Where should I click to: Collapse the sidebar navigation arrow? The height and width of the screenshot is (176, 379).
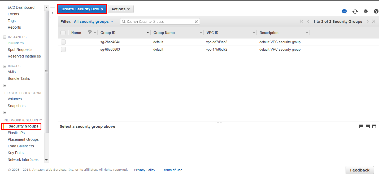[53, 13]
